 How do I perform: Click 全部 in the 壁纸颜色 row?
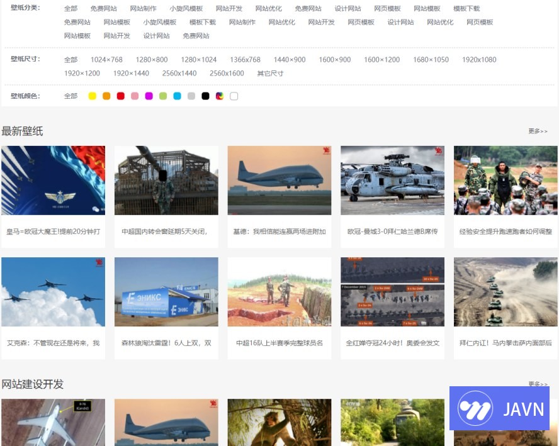tap(71, 96)
